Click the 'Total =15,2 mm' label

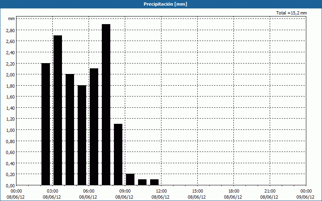(291, 13)
